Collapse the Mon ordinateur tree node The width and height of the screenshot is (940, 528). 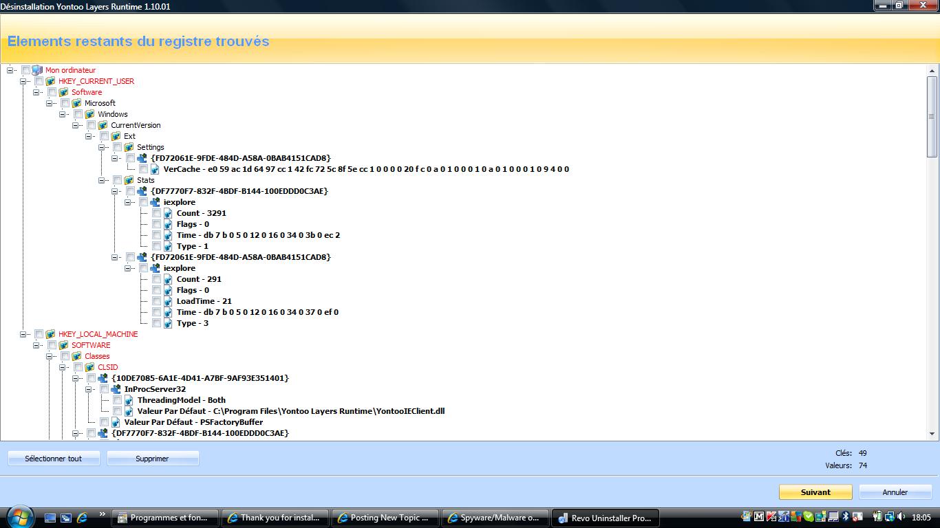coord(10,70)
